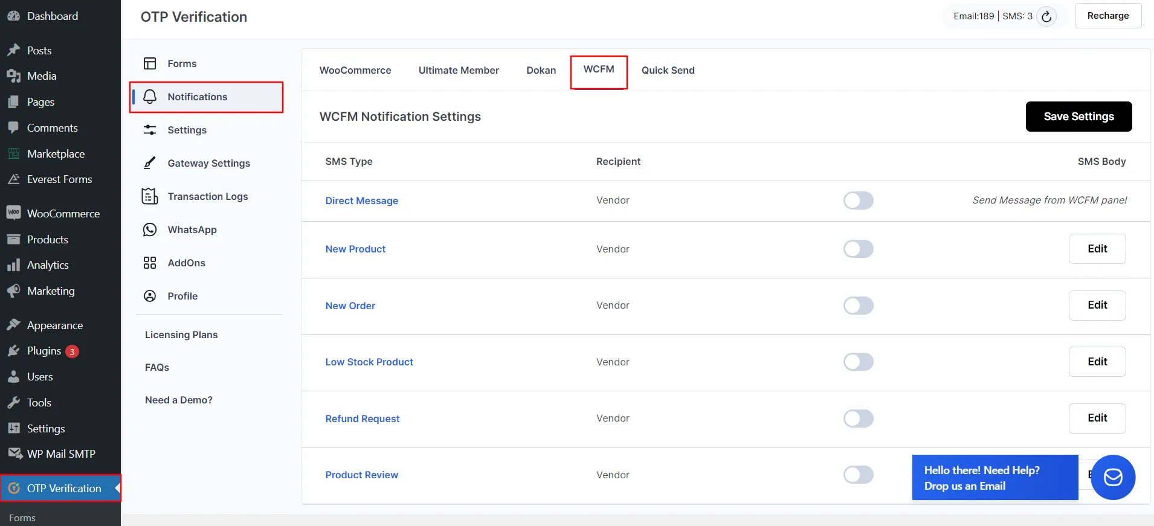
Task: Click the Media library icon
Action: click(14, 76)
